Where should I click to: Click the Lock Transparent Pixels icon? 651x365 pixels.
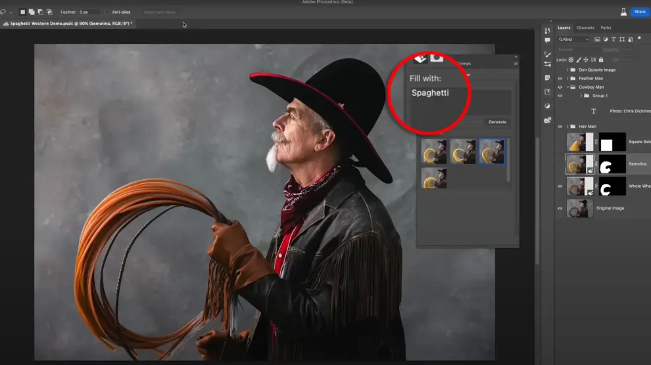pos(571,59)
